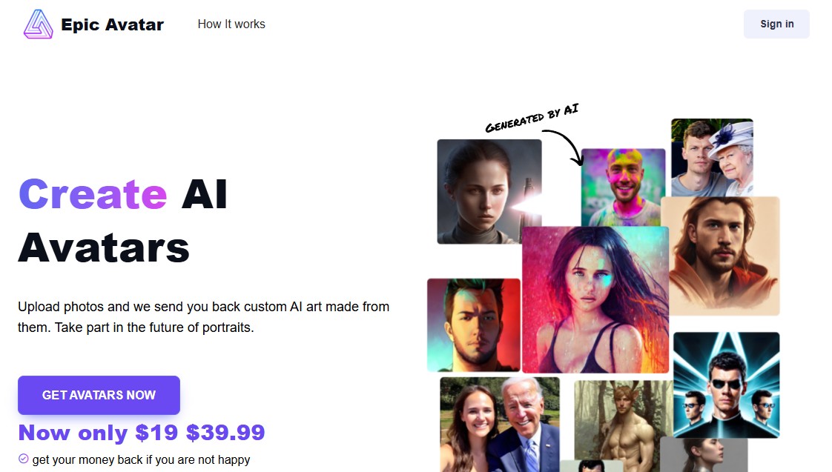Viewport: 832px width, 472px height.
Task: Click the money-back checkmark circle icon
Action: 23,458
